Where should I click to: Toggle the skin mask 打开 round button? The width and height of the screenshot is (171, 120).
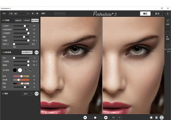(x=37, y=52)
